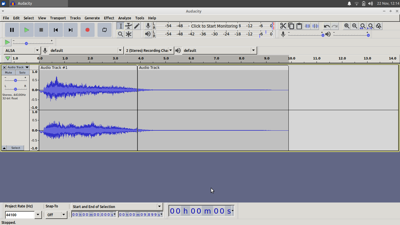Open the Generate menu
400x225 pixels.
coord(92,18)
